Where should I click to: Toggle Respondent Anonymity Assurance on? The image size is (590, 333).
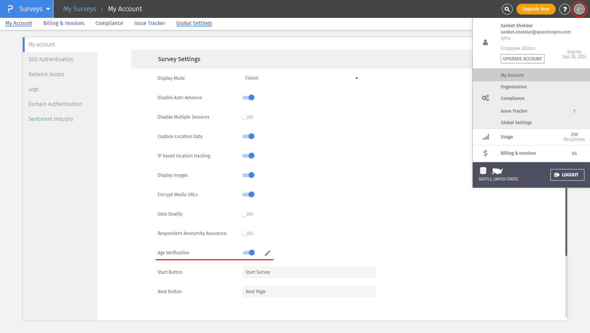pos(248,233)
